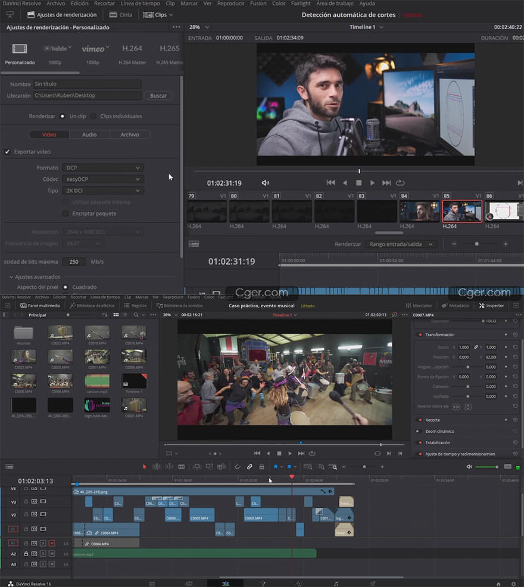Viewport: 524px width, 587px height.
Task: Select the Cuadrado pixel aspect option
Action: pyautogui.click(x=65, y=287)
